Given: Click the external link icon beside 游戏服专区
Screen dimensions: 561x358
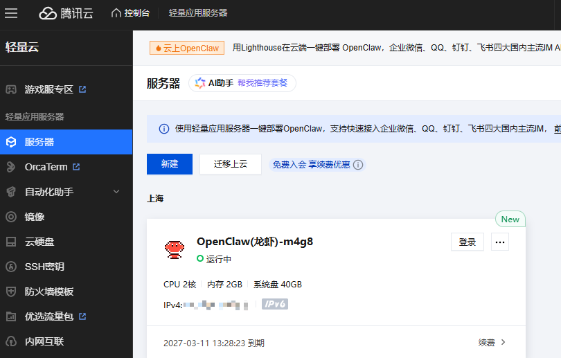Looking at the screenshot, I should [82, 89].
